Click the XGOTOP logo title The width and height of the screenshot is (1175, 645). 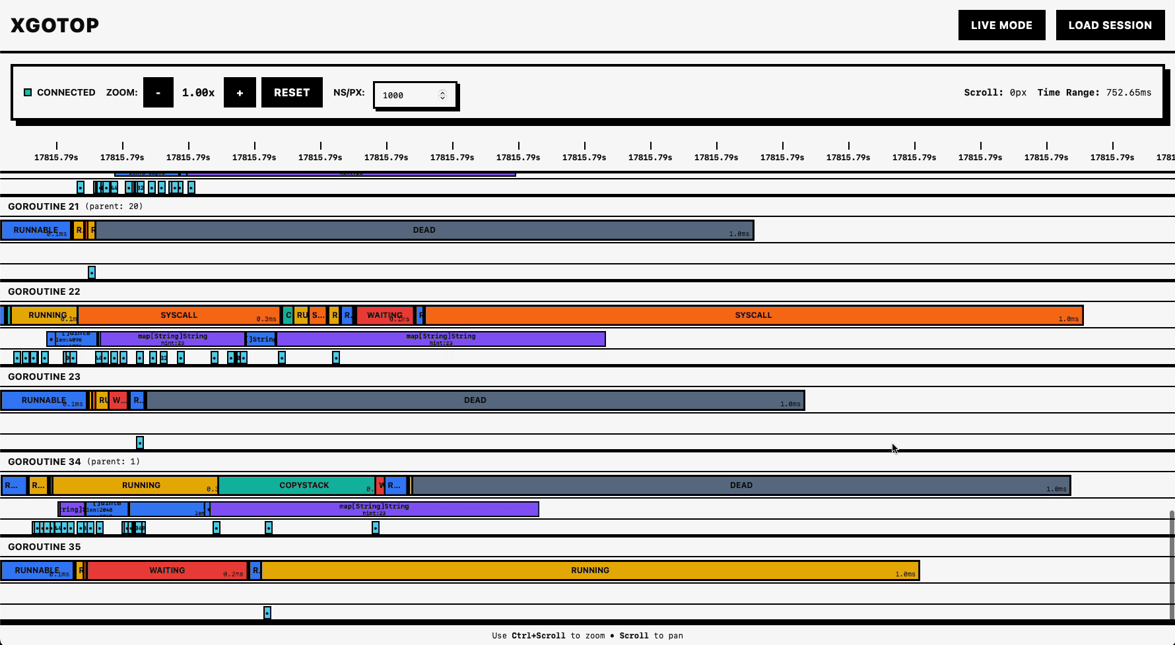[x=55, y=25]
